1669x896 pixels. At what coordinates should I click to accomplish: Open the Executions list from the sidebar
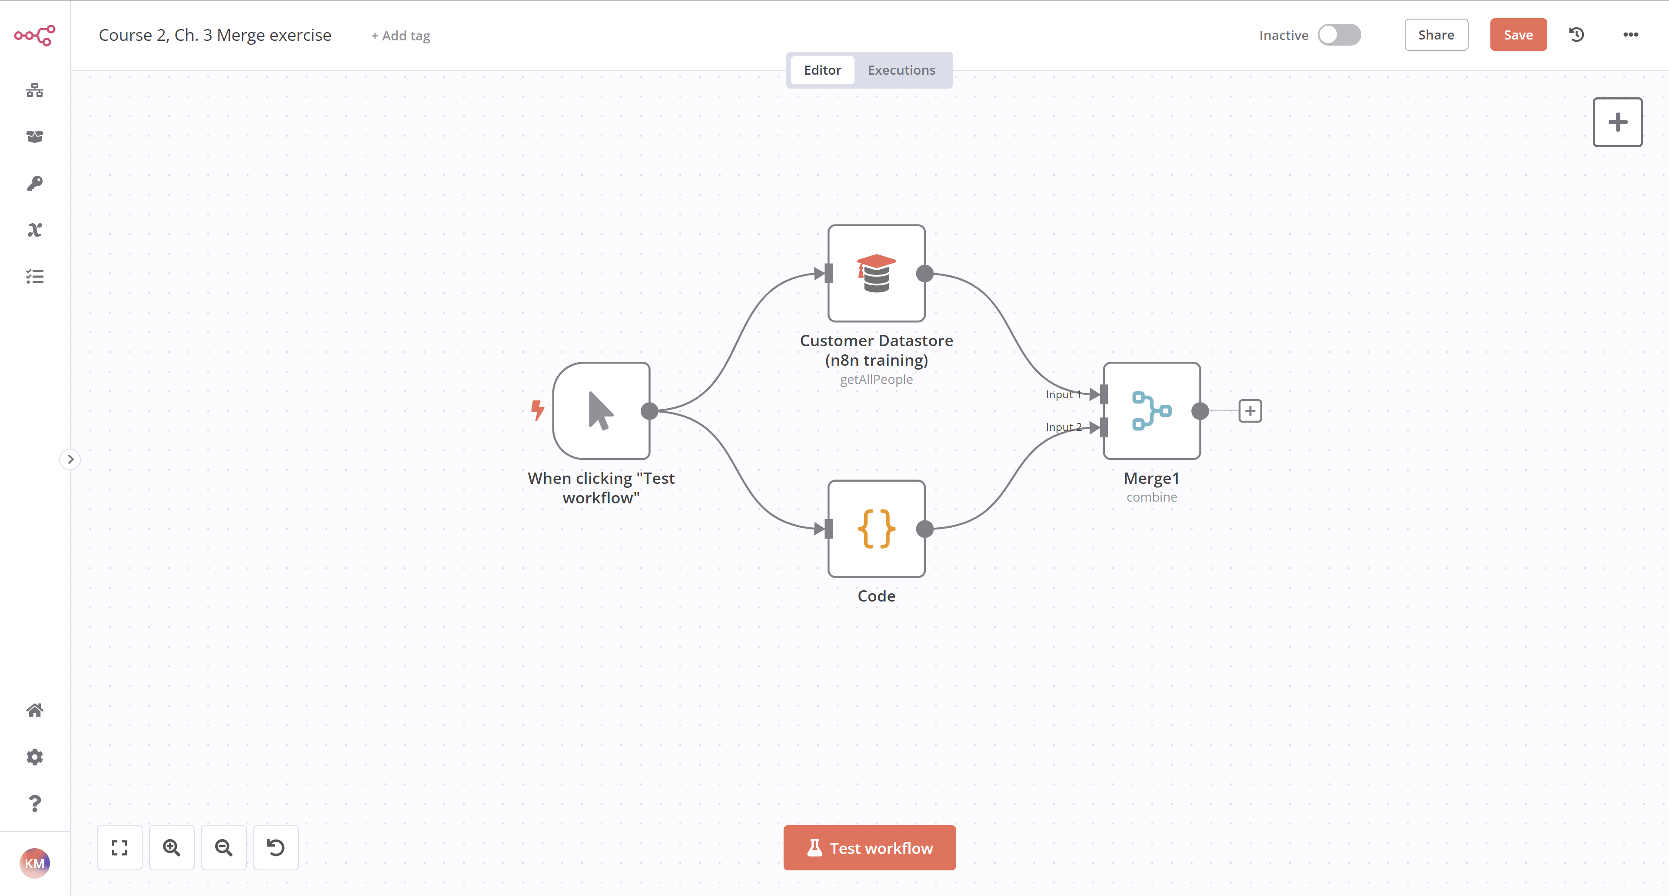(34, 276)
